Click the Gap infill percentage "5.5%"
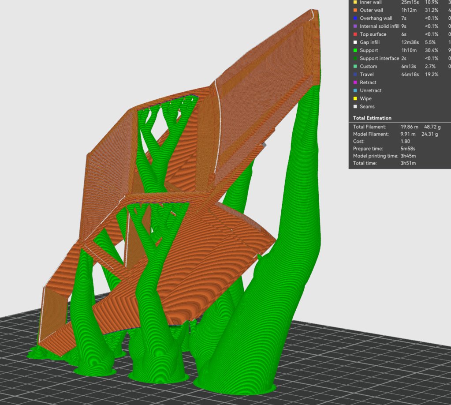This screenshot has width=451, height=405. click(430, 42)
